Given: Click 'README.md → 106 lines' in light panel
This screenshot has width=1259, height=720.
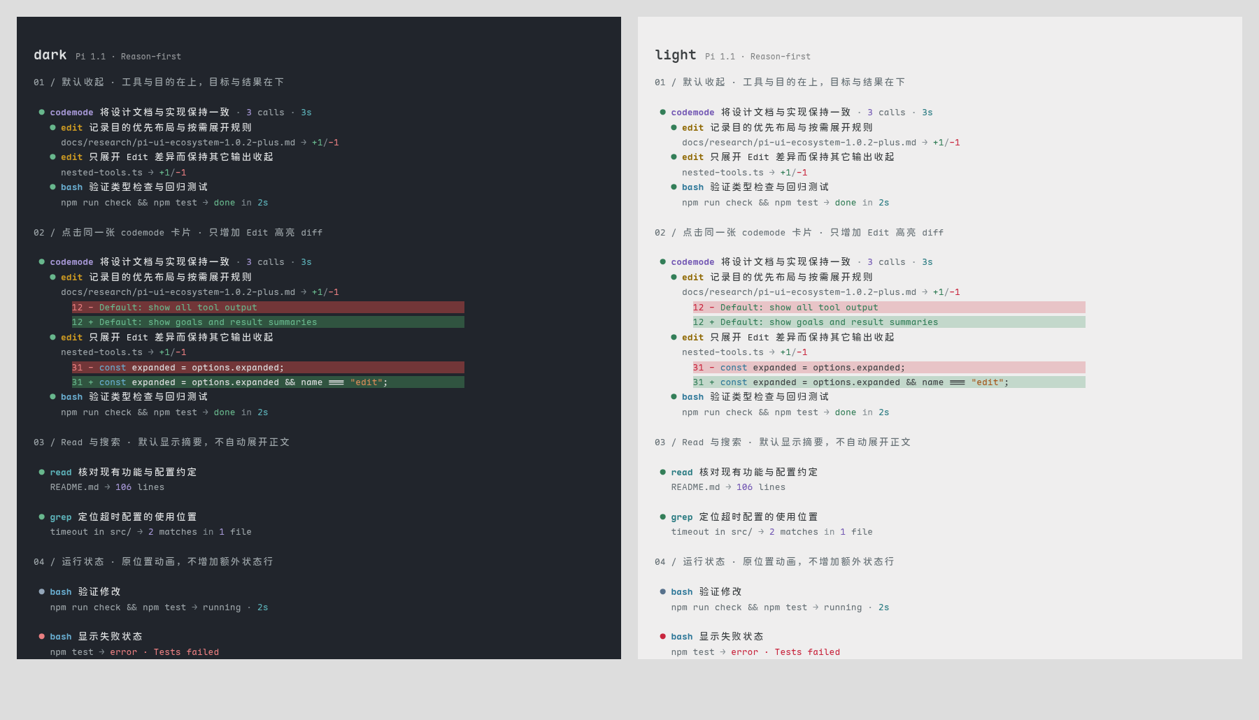Looking at the screenshot, I should pyautogui.click(x=728, y=487).
